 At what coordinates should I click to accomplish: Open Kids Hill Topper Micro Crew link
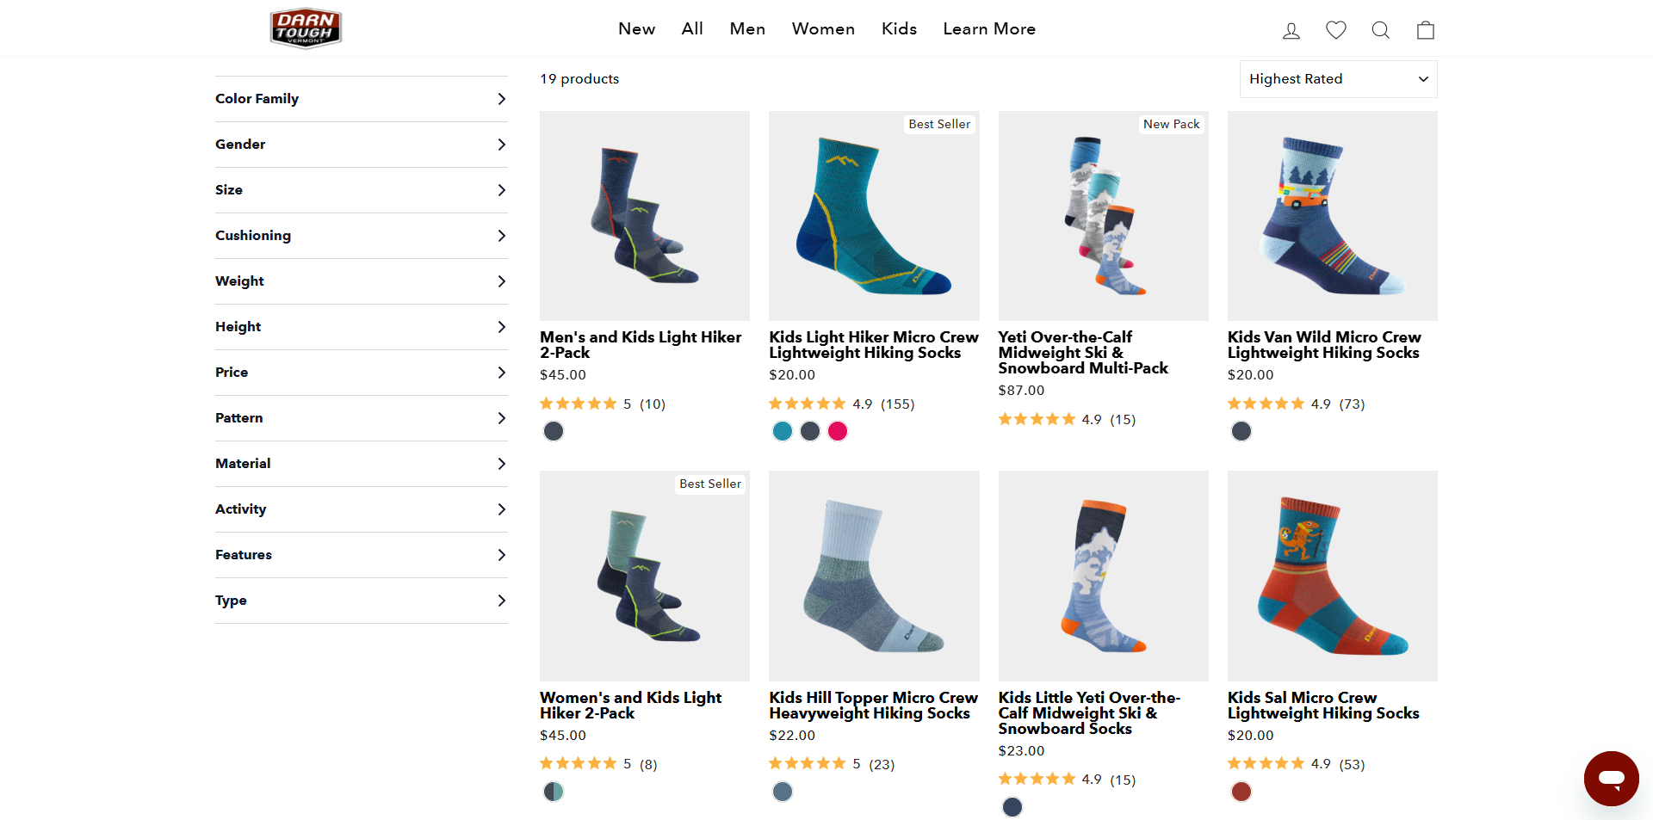873,706
